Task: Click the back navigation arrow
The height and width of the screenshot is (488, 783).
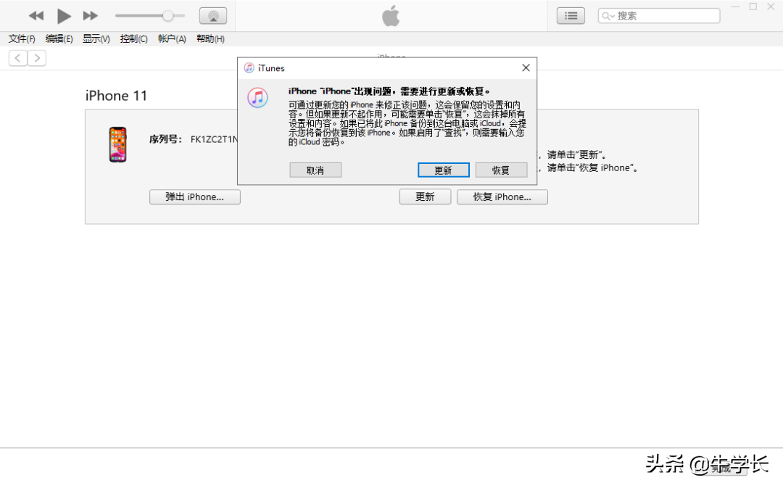Action: point(18,59)
